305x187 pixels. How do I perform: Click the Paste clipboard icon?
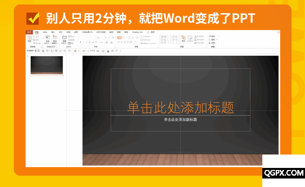29,37
